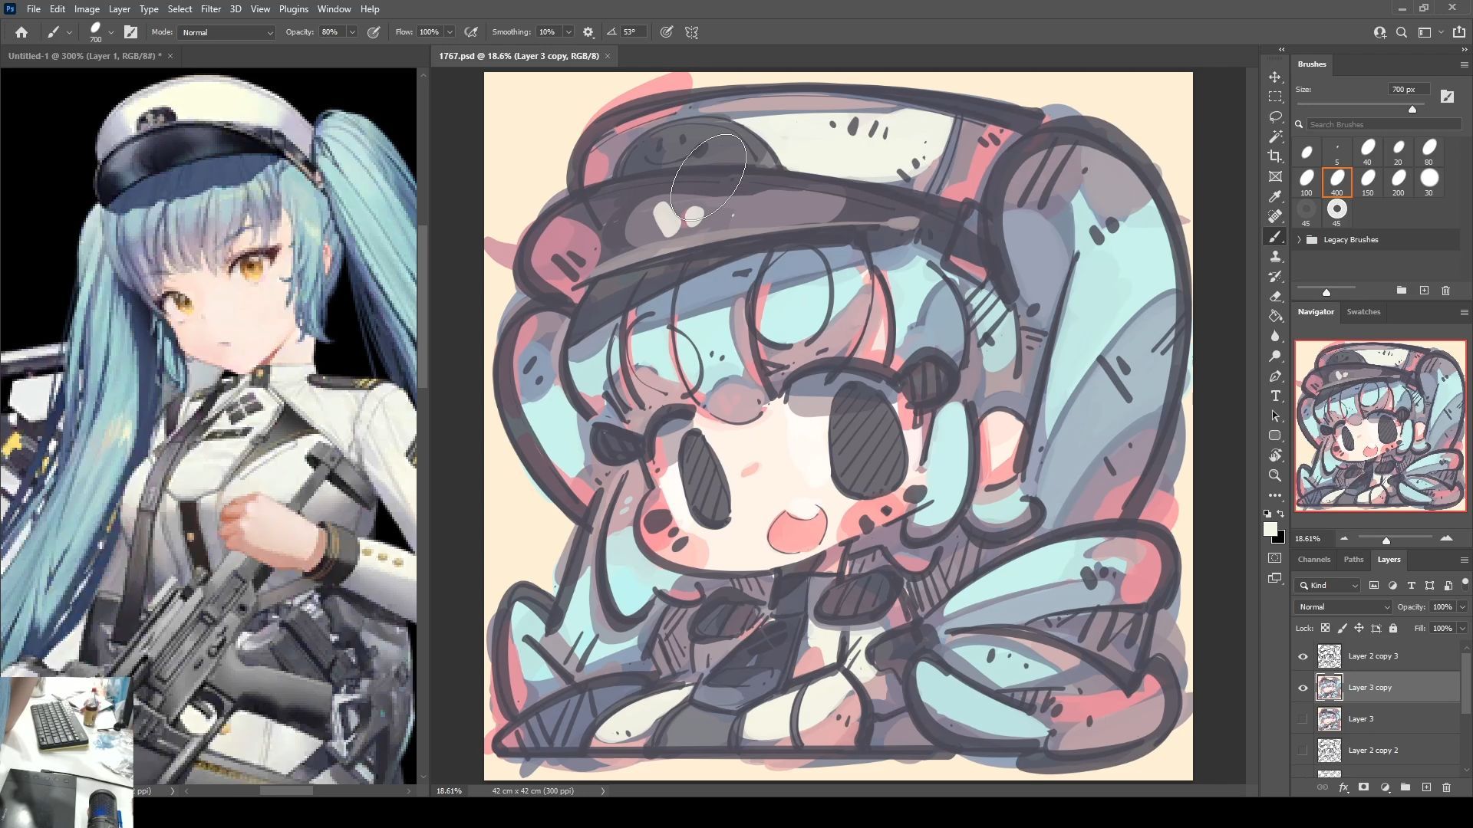Screen dimensions: 1473x828
Task: Select the Zoom tool
Action: click(x=1275, y=475)
